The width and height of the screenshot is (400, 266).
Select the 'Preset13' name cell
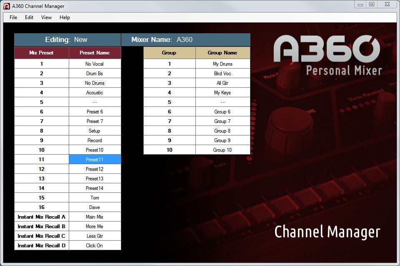click(x=95, y=178)
